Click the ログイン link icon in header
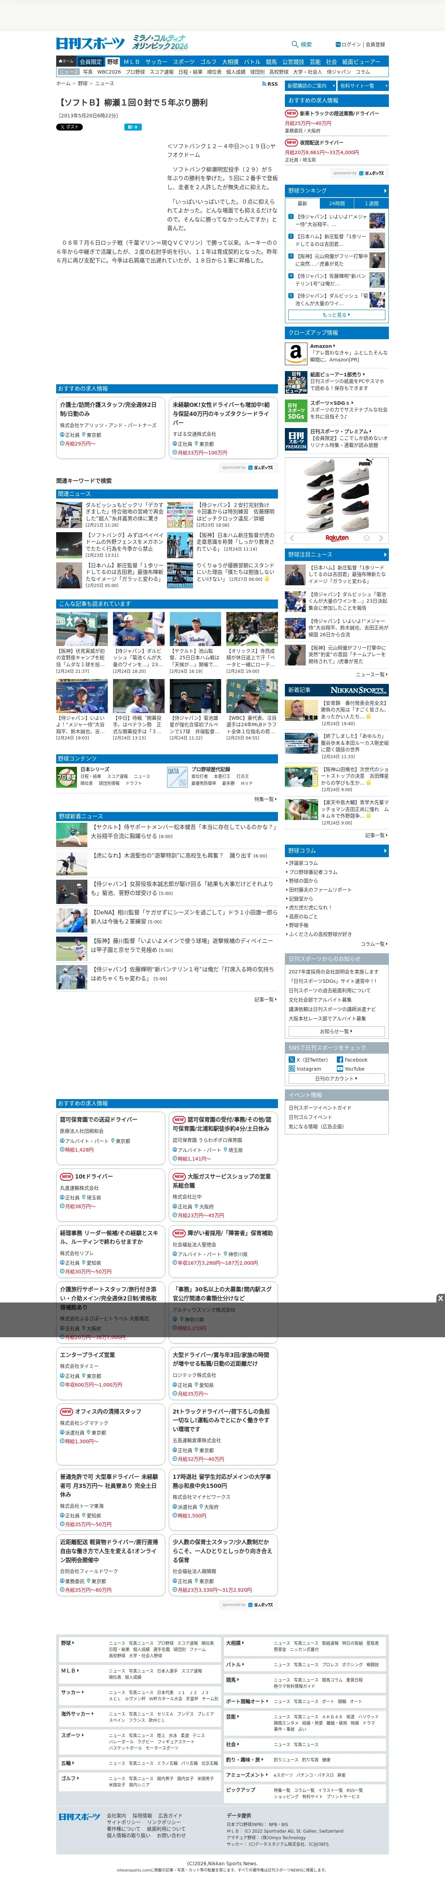 click(x=338, y=45)
